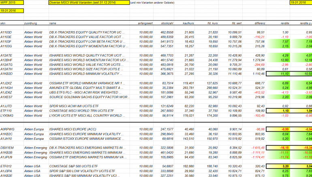Viewport: 312px width, 177px height.
Task: Select the 'lfd. kurs' column header cell
Action: [x=207, y=23]
